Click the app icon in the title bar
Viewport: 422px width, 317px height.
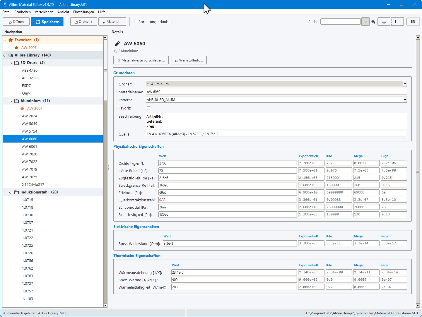pos(4,4)
